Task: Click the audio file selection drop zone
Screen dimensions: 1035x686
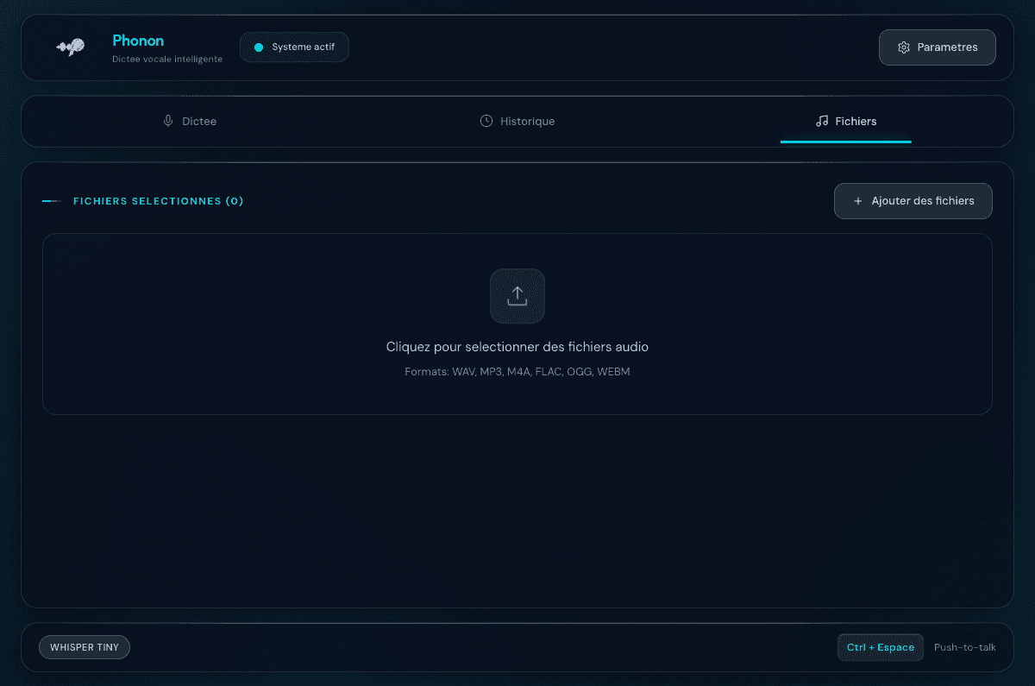Action: click(x=517, y=324)
